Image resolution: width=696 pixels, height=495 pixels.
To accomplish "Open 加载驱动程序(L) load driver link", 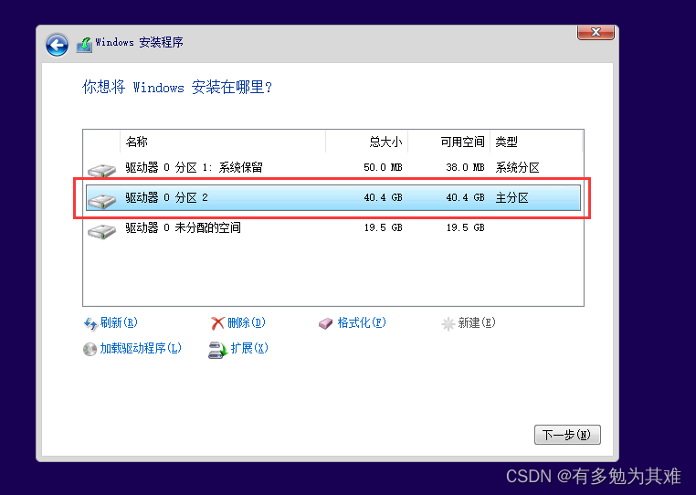I will click(x=141, y=348).
